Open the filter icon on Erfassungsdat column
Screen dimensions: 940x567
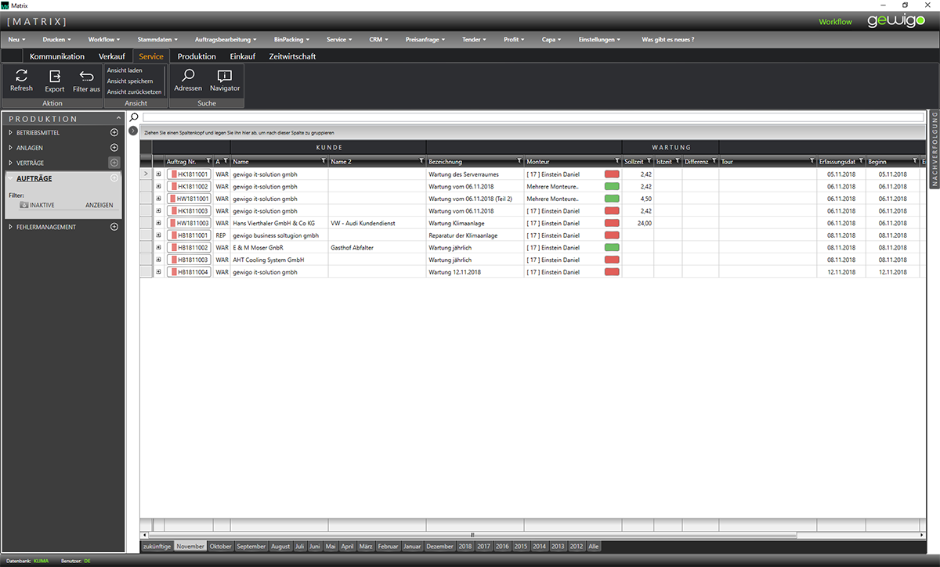861,161
